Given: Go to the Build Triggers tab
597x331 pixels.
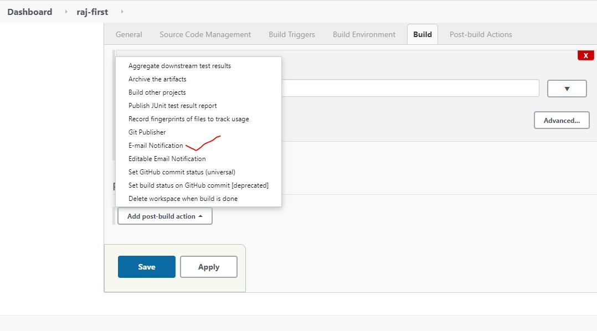Looking at the screenshot, I should point(291,34).
